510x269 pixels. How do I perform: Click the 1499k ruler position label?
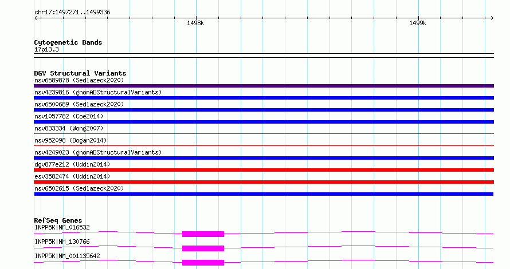tap(418, 23)
